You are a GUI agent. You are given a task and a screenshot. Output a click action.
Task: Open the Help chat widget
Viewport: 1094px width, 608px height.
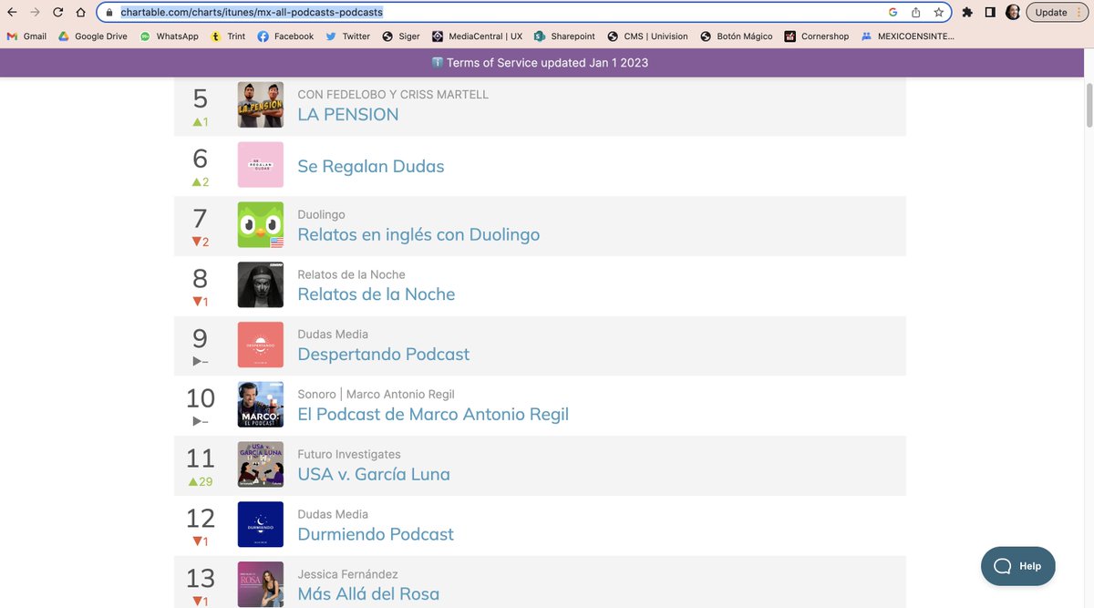coord(1018,566)
